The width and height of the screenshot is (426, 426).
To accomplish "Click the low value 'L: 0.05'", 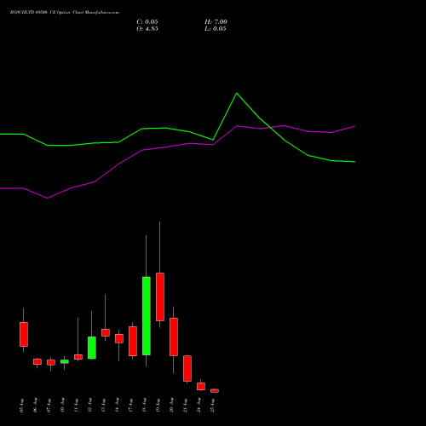I will pos(216,29).
